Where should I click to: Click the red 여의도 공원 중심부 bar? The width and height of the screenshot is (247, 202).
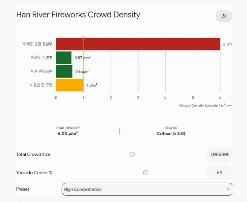(x=138, y=44)
